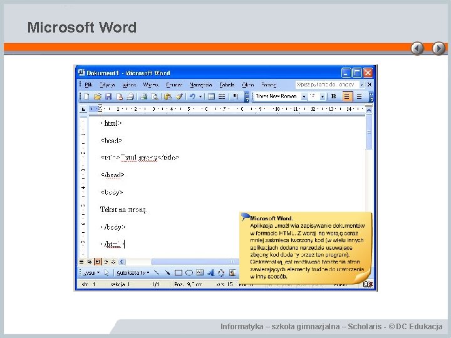This screenshot has width=451, height=338.
Task: Insert a text box from drawing toolbar
Action: coord(200,272)
